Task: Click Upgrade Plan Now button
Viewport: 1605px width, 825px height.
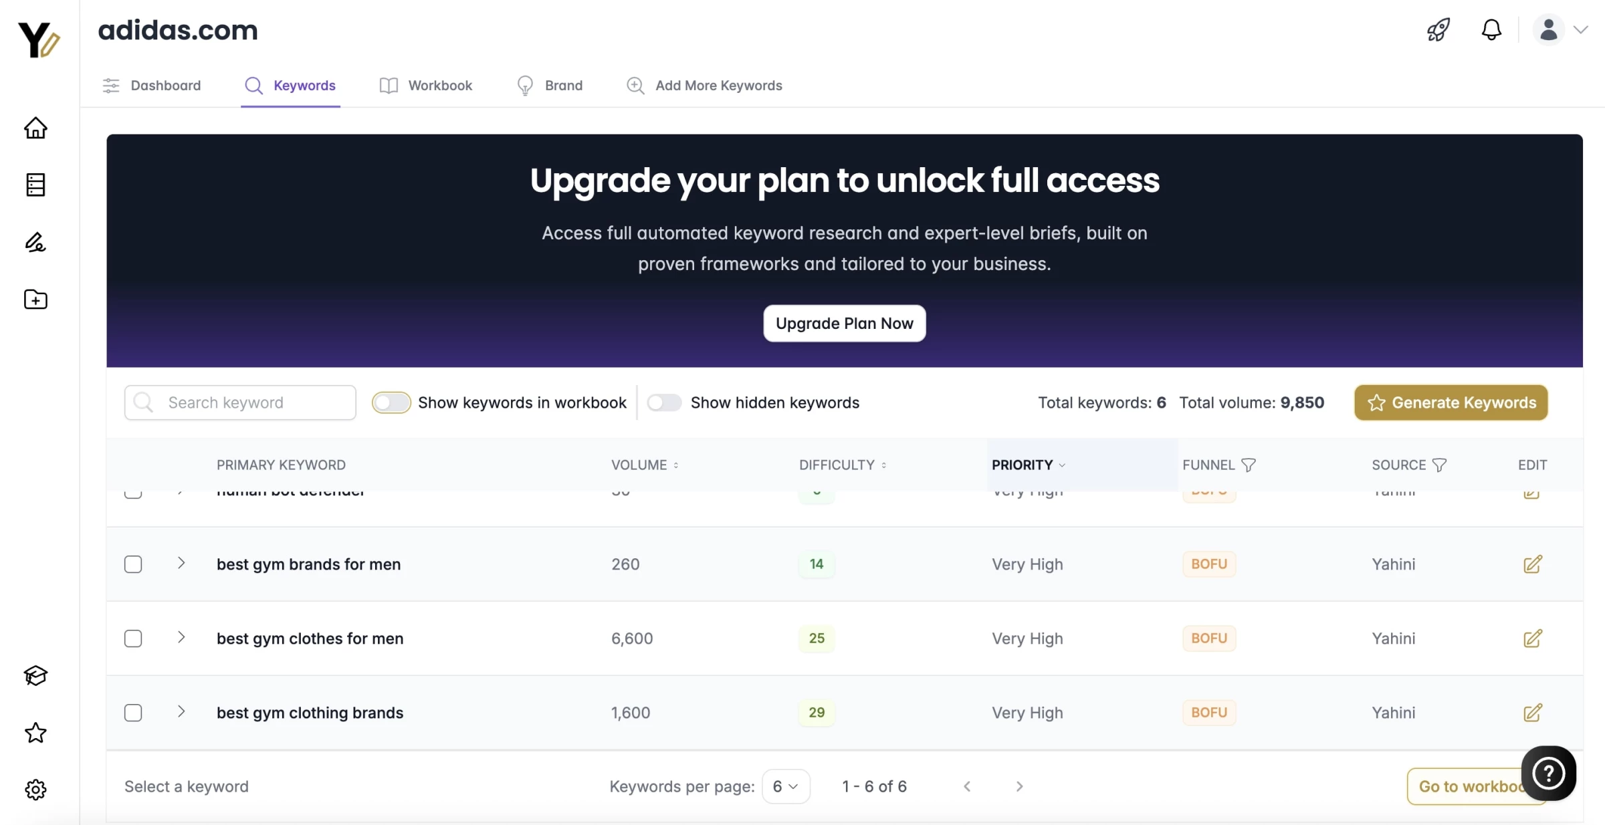Action: [845, 324]
